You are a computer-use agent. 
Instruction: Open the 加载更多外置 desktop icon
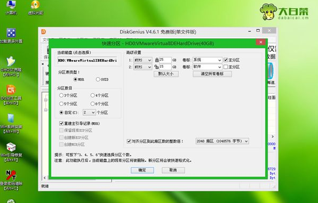click(x=11, y=36)
